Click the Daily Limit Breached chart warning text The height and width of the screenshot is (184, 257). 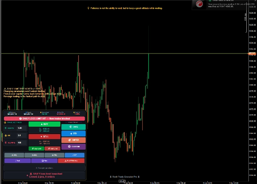[x=32, y=93]
